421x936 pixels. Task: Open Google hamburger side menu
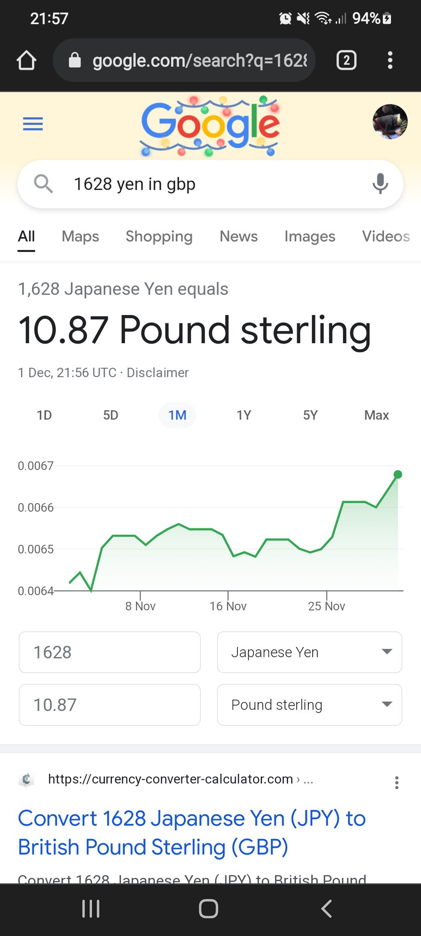point(33,123)
